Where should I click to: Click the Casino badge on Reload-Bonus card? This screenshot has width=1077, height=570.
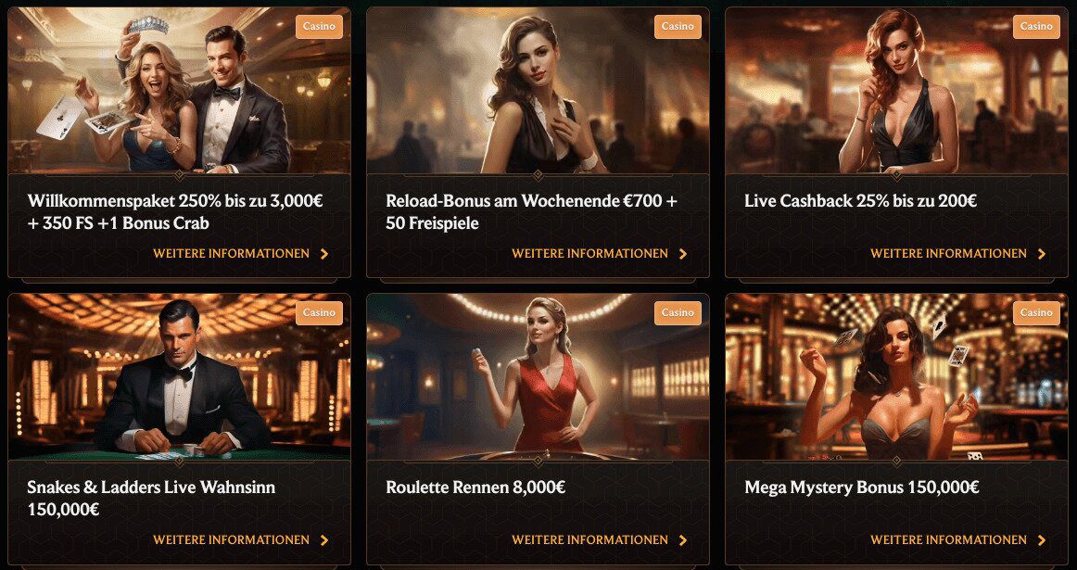(x=678, y=26)
